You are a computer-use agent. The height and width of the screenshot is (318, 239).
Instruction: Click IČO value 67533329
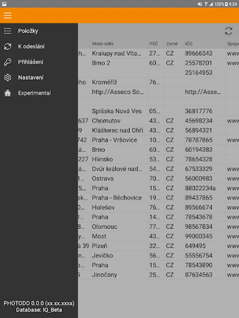[199, 169]
